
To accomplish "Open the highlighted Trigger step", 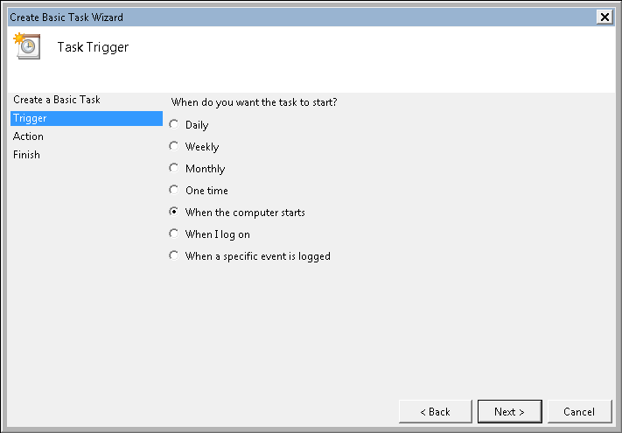I will tap(30, 118).
